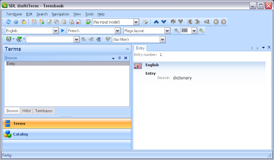Click the filter funnel icon

coord(108,39)
